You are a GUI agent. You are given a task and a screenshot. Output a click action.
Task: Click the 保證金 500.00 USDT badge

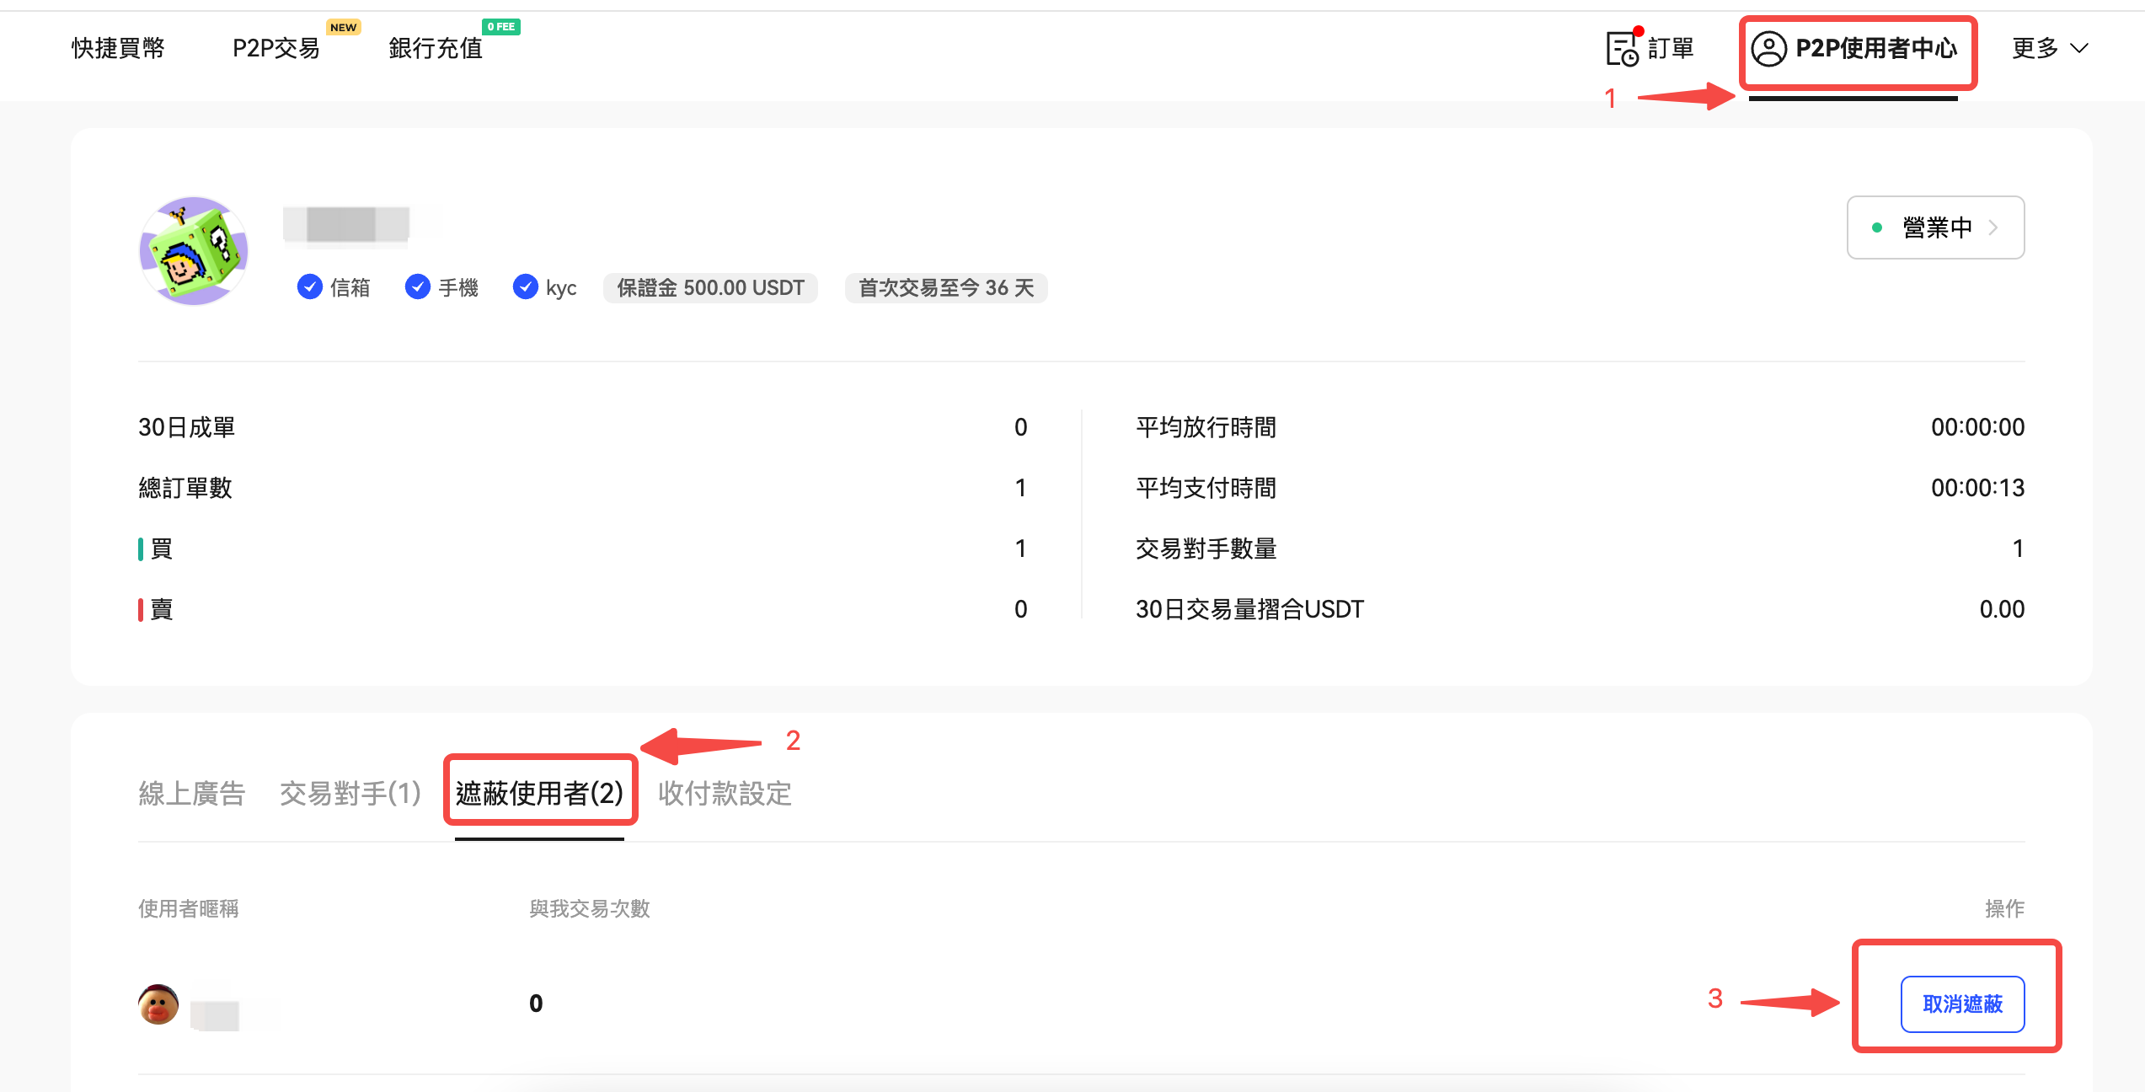[710, 287]
